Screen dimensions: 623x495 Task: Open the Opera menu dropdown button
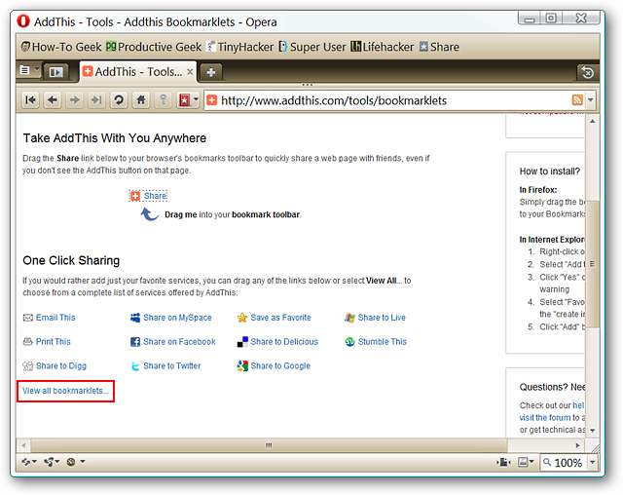click(x=29, y=72)
